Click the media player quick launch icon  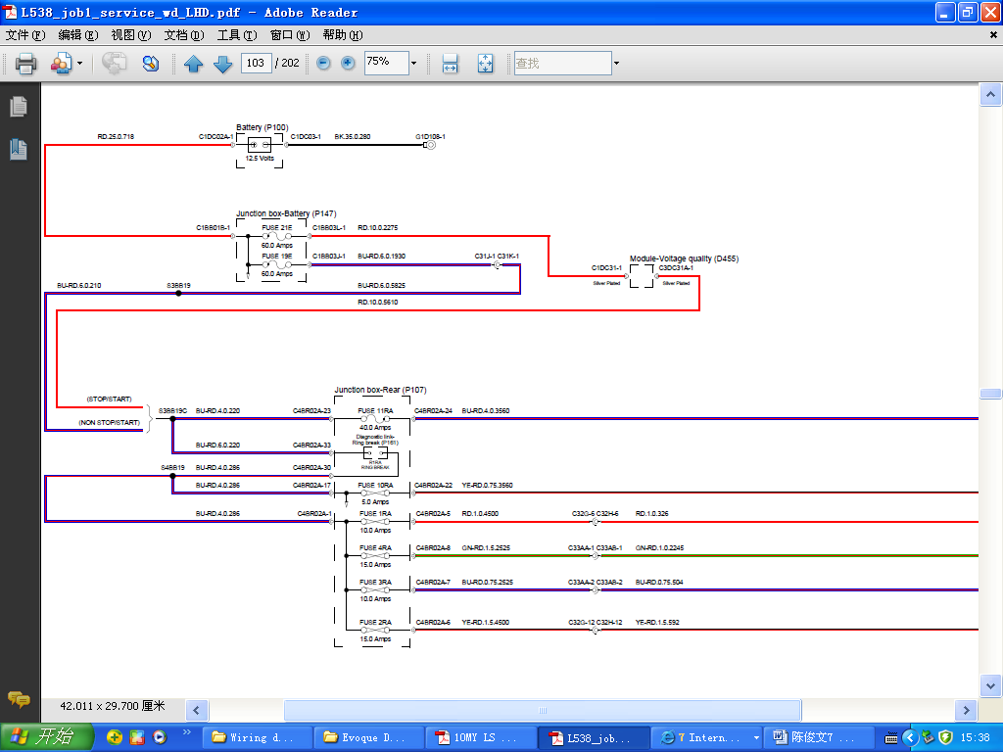(x=160, y=737)
